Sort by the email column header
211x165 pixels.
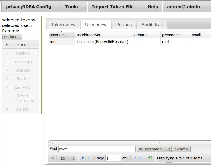[x=200, y=35]
